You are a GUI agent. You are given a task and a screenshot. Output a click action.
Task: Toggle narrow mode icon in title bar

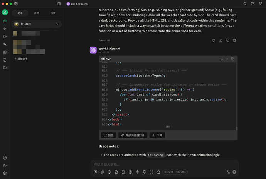click(253, 4)
